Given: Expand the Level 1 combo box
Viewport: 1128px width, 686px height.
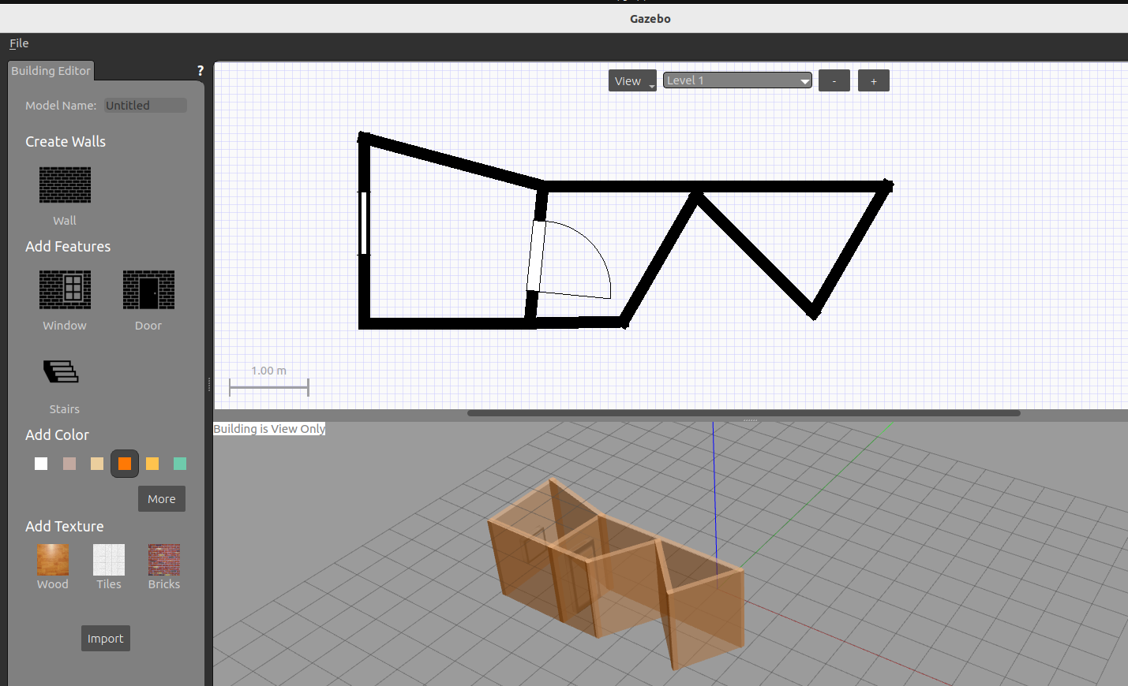Looking at the screenshot, I should click(x=737, y=80).
